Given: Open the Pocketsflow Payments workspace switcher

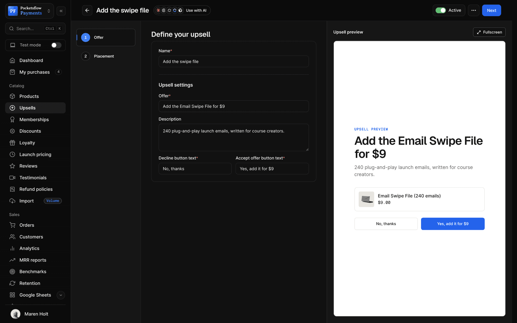Looking at the screenshot, I should click(30, 11).
